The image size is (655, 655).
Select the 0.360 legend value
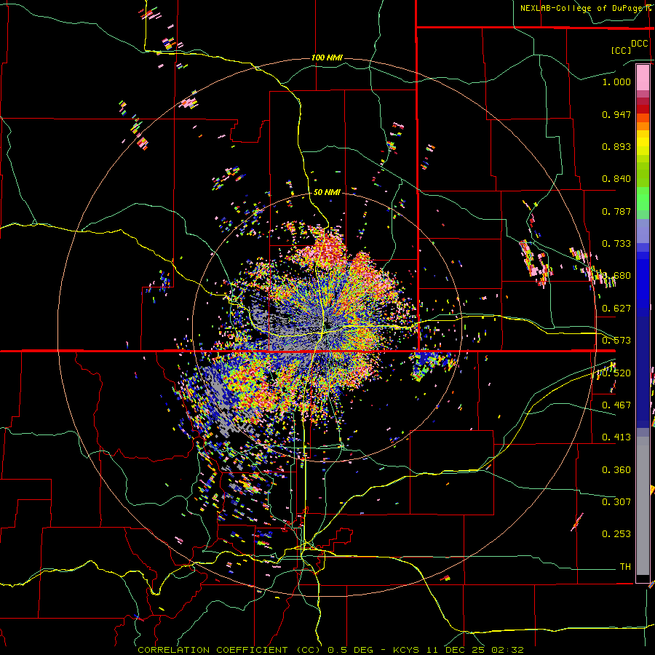click(x=616, y=470)
